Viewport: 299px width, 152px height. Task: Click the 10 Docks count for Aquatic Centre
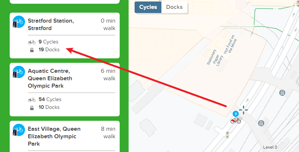pyautogui.click(x=49, y=107)
